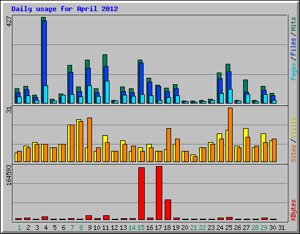Select the cyan pages bar for day 11
Image resolution: width=300 pixels, height=234 pixels.
[107, 92]
